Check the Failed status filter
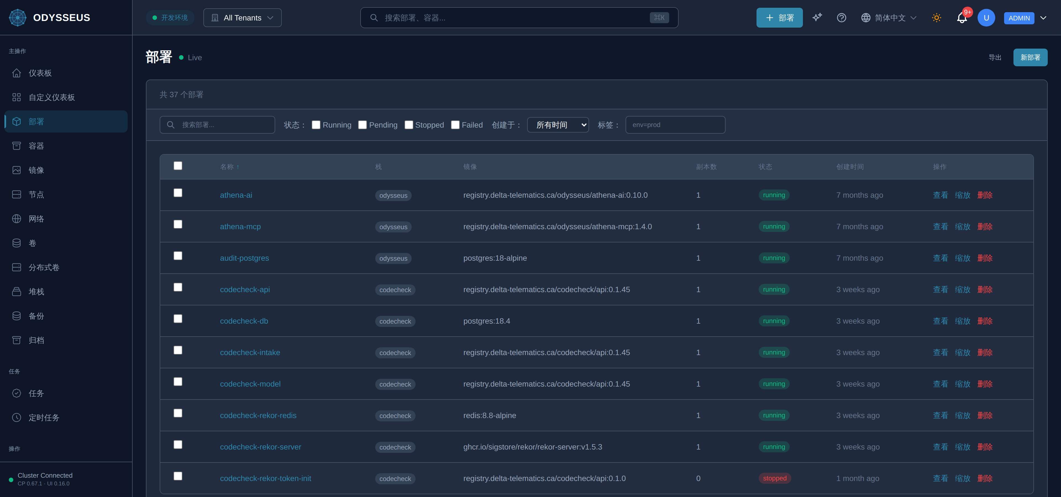Image resolution: width=1061 pixels, height=497 pixels. pos(455,125)
